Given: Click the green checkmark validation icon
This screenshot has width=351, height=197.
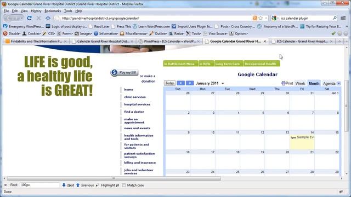Looking at the screenshot, I should pyautogui.click(x=333, y=33).
